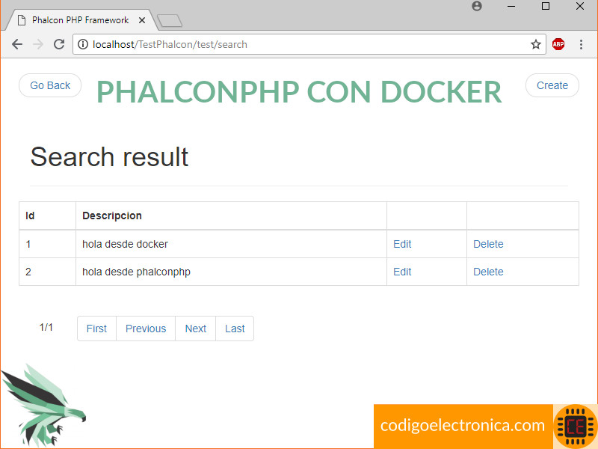Click the '1/1' page indicator
The image size is (598, 449).
point(46,327)
